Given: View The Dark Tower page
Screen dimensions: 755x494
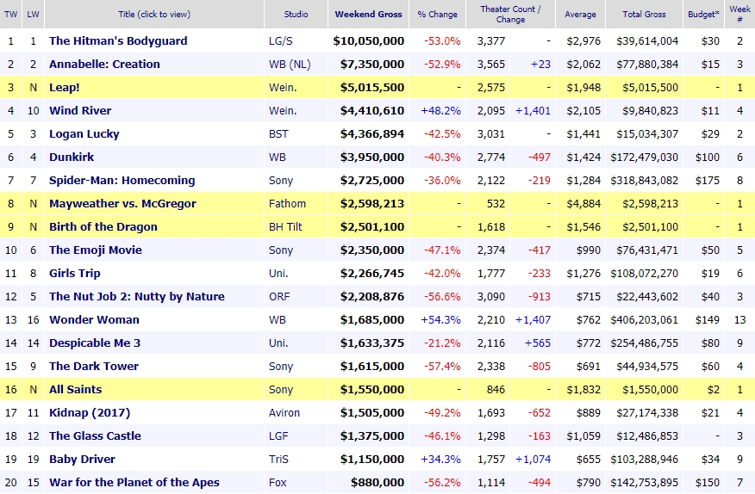Looking at the screenshot, I should click(x=94, y=366).
